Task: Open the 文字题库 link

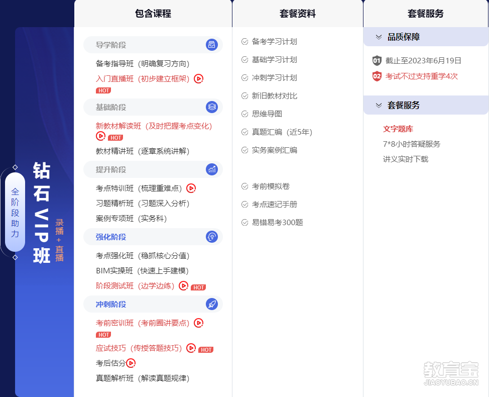Action: coord(398,129)
